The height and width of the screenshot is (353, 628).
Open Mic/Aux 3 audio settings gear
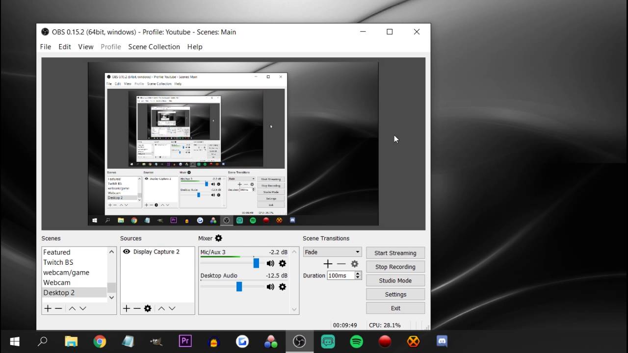tap(282, 263)
